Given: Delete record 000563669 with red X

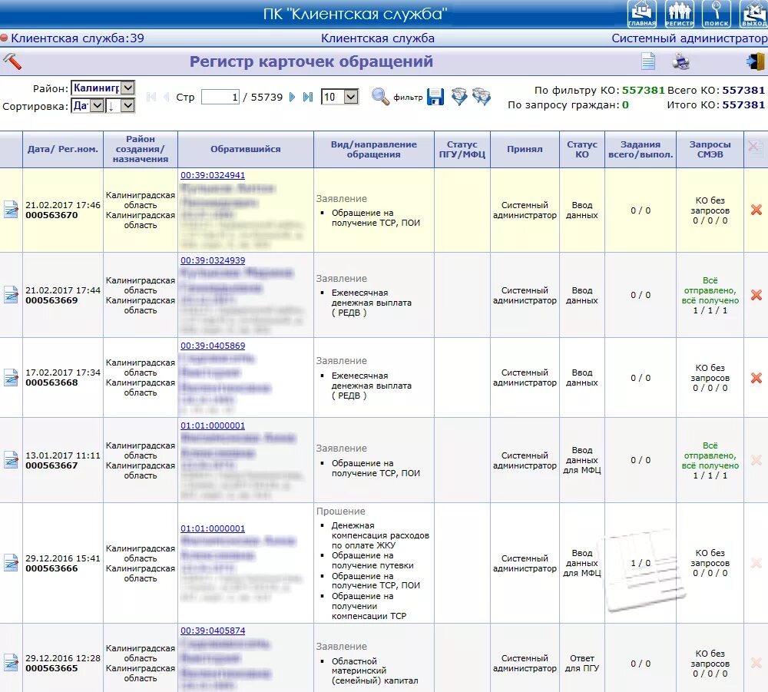Looking at the screenshot, I should tap(756, 295).
